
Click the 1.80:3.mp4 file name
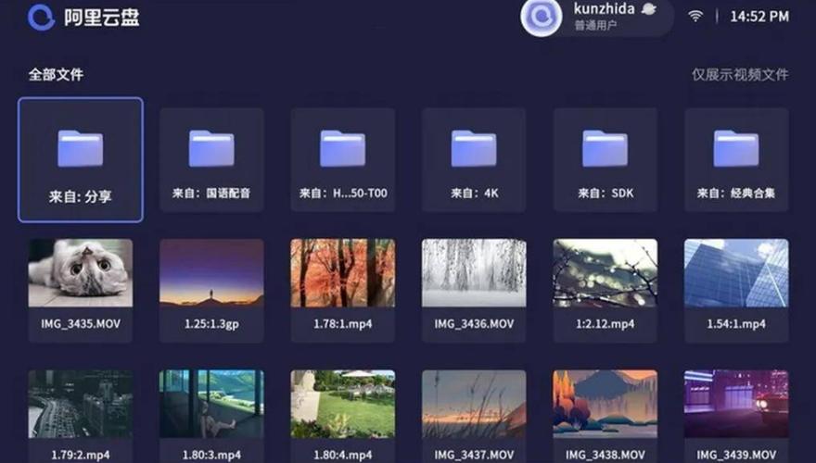pos(211,456)
